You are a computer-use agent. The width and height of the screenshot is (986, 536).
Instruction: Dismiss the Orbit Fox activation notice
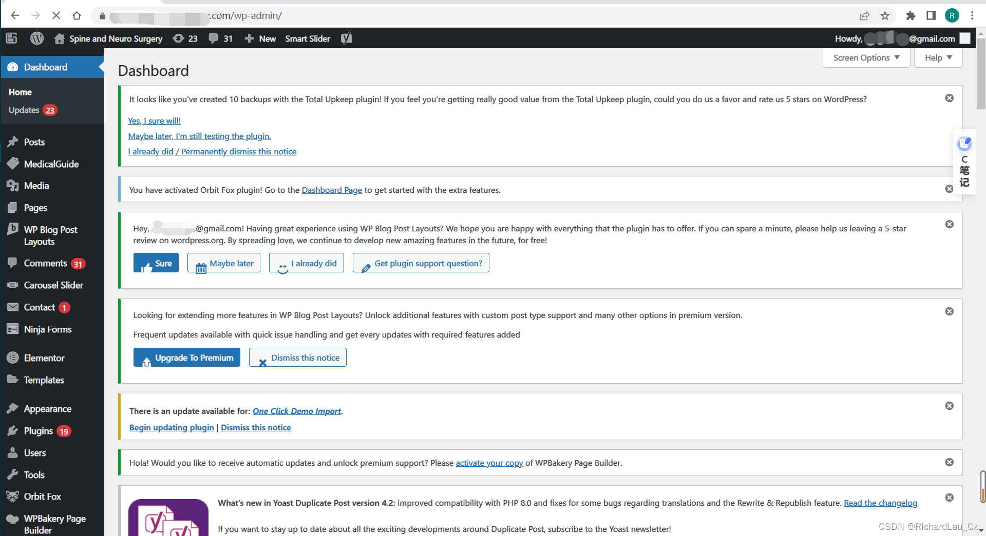click(949, 189)
